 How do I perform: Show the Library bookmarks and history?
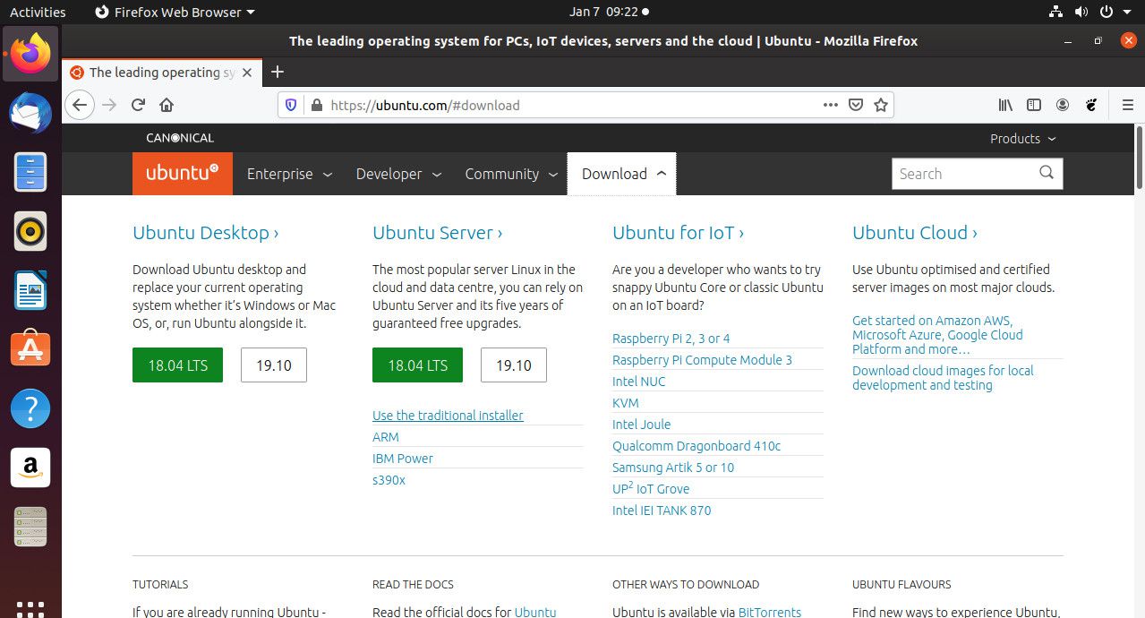pos(1005,105)
